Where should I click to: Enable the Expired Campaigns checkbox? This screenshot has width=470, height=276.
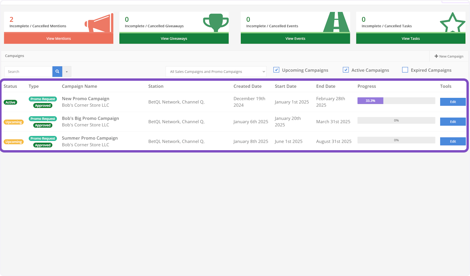pos(405,69)
